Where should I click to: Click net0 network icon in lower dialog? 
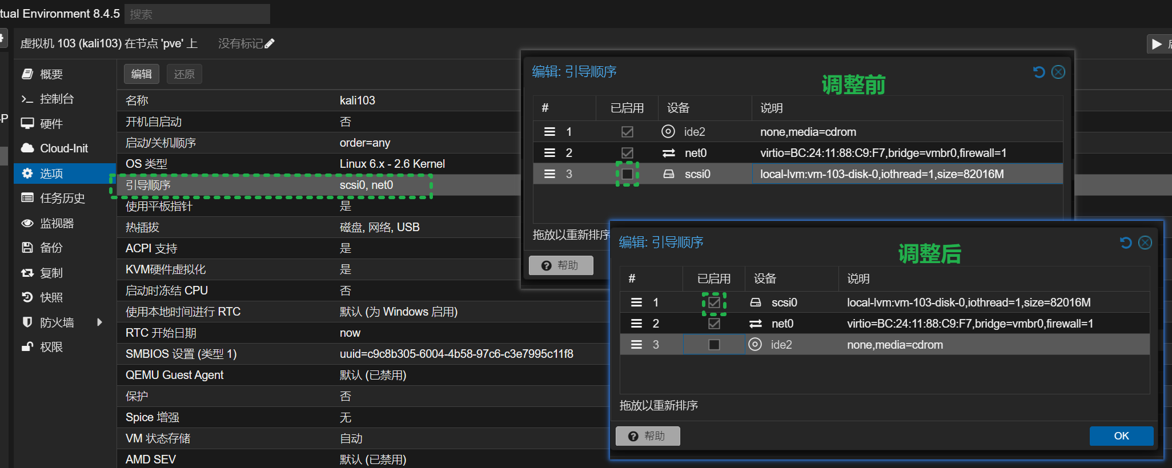[x=756, y=324]
